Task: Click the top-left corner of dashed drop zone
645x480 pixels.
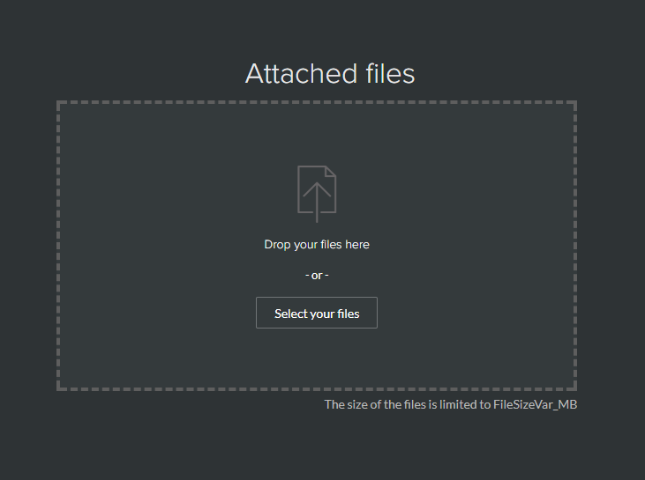Action: coord(59,103)
